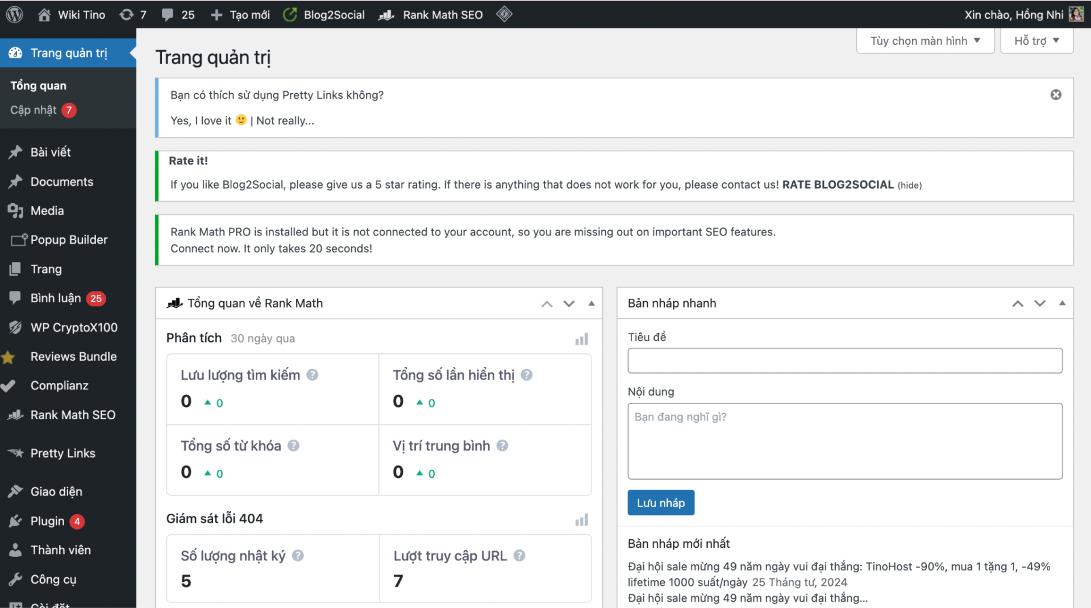Open the latest draft Đại hội sale link

[x=839, y=574]
